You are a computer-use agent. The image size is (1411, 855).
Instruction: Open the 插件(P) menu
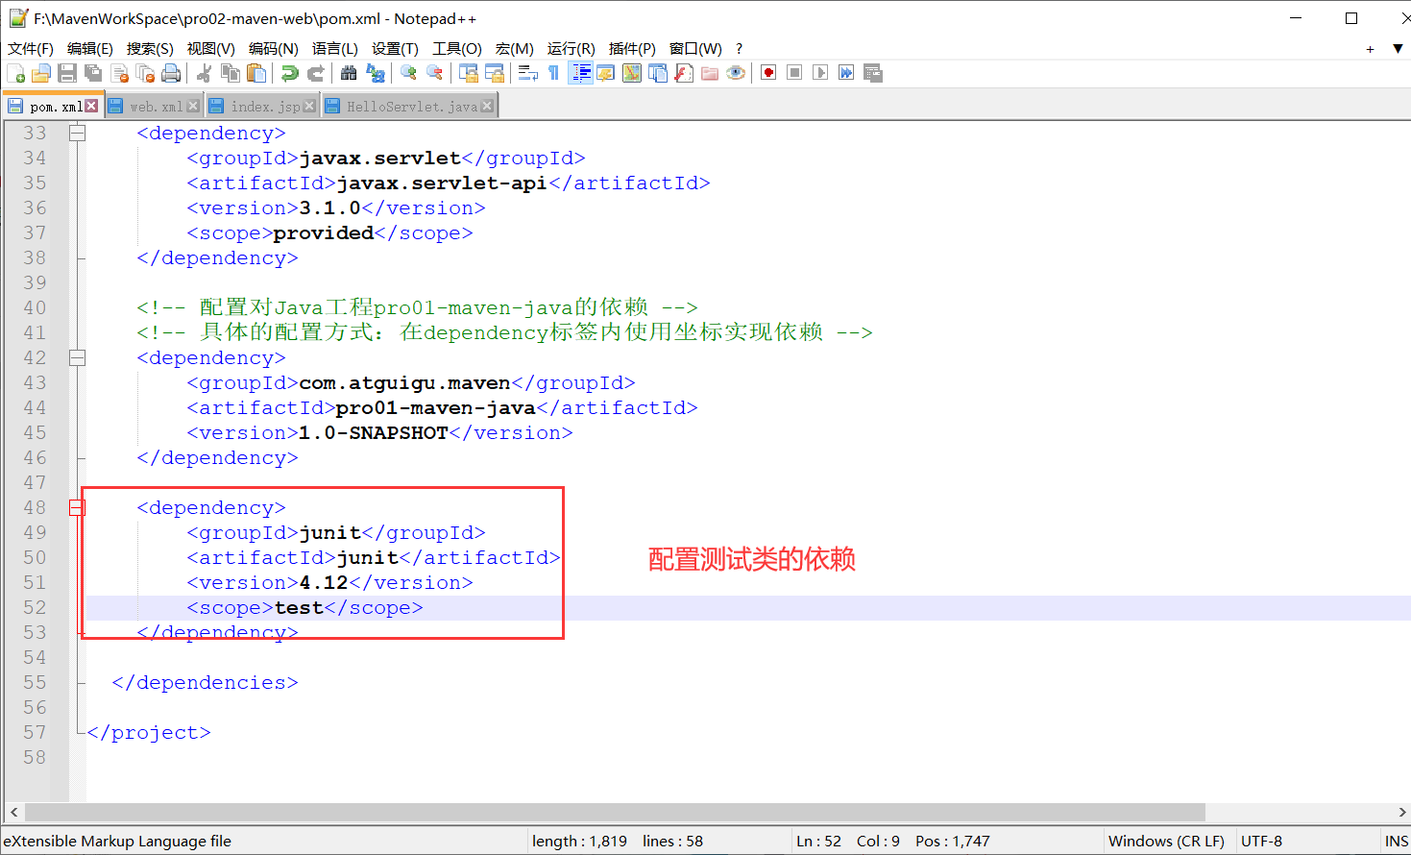click(x=632, y=49)
